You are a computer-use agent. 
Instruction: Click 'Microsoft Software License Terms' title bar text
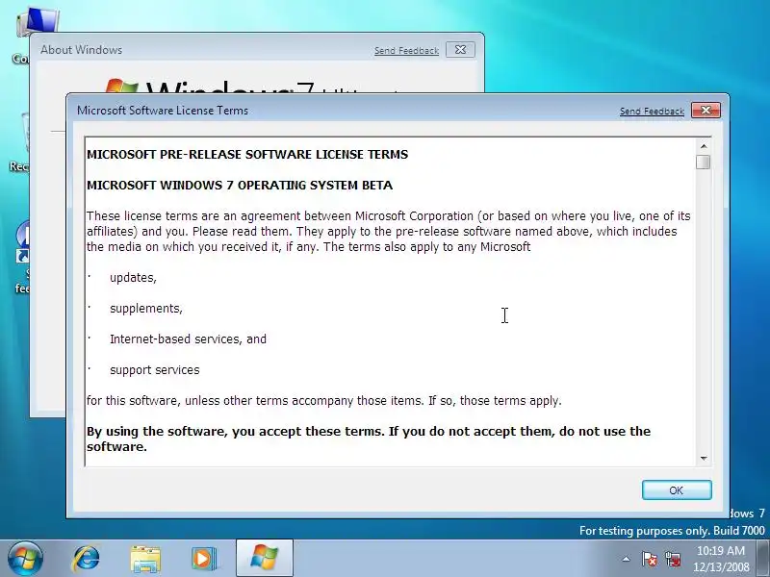(x=163, y=111)
